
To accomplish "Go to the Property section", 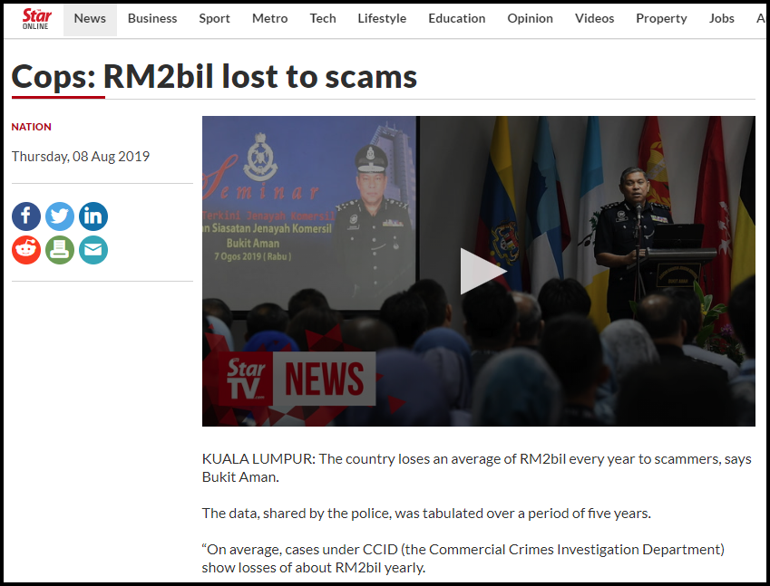I will pyautogui.click(x=661, y=19).
